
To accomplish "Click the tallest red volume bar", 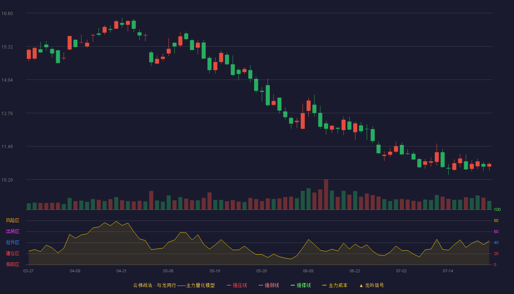I will click(326, 194).
